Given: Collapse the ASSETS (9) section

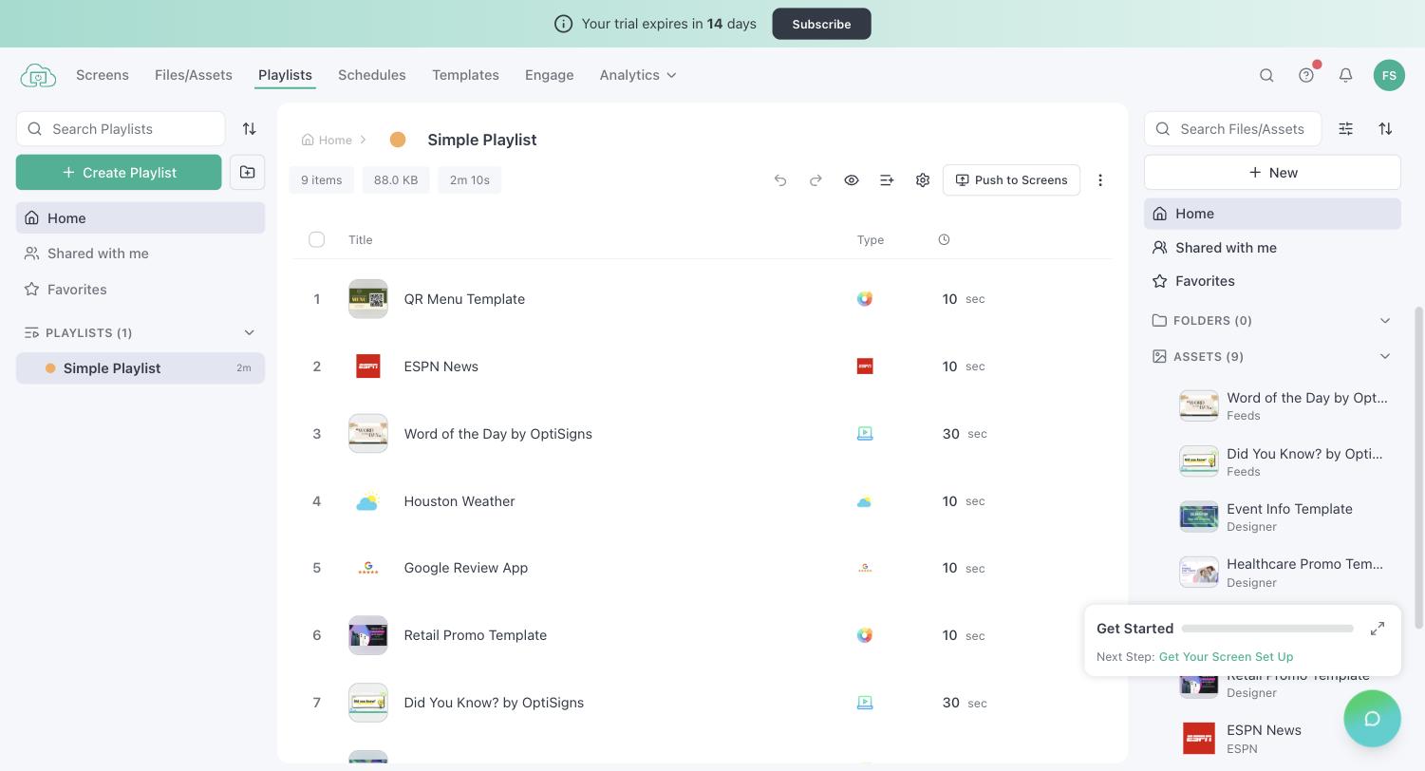Looking at the screenshot, I should point(1385,357).
